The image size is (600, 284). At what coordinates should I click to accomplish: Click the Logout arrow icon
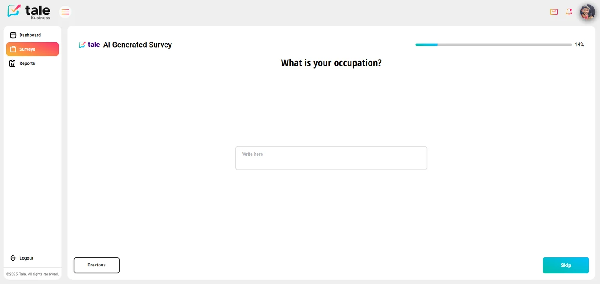(x=13, y=258)
